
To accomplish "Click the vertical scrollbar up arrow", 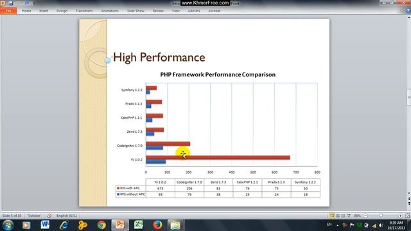I will coord(408,17).
